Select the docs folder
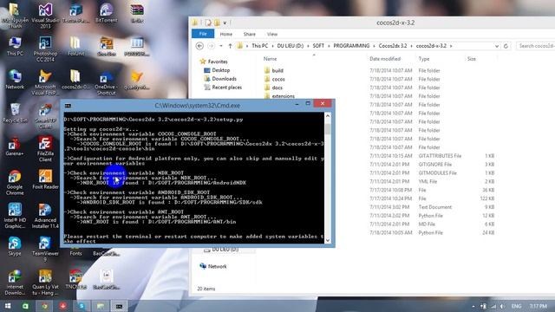This screenshot has width=555, height=312. pyautogui.click(x=277, y=88)
